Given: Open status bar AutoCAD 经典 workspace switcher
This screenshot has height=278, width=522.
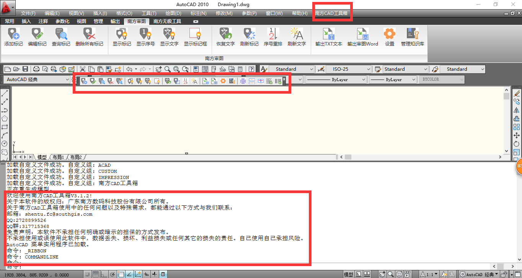Looking at the screenshot, I should (x=479, y=274).
